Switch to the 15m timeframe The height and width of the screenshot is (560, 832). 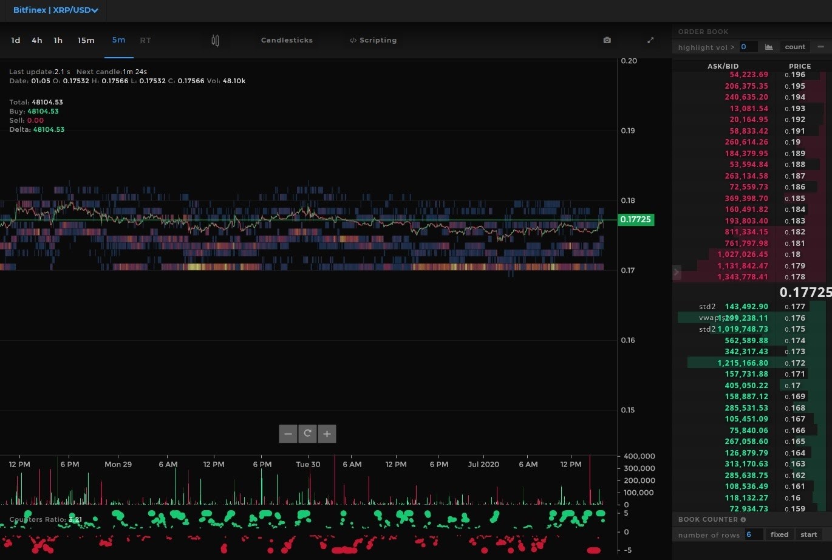coord(86,41)
